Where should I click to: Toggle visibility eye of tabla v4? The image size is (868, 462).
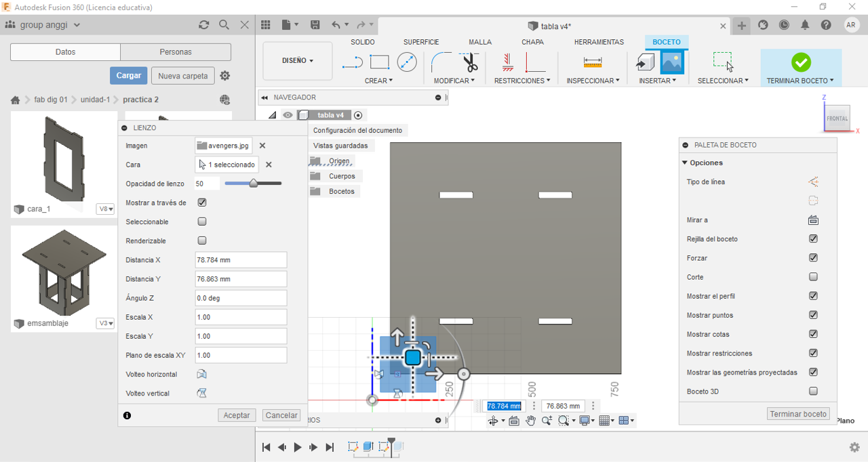click(x=288, y=115)
